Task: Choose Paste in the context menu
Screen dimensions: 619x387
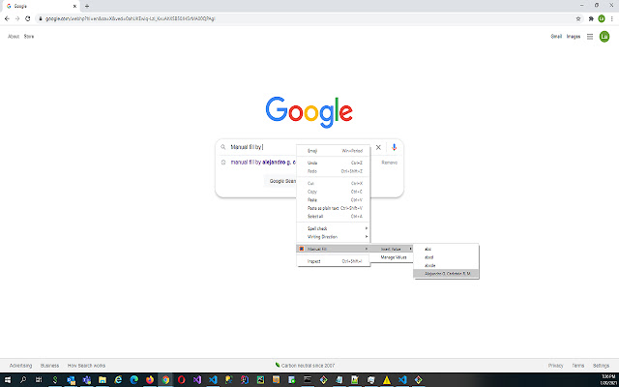Action: pyautogui.click(x=333, y=200)
